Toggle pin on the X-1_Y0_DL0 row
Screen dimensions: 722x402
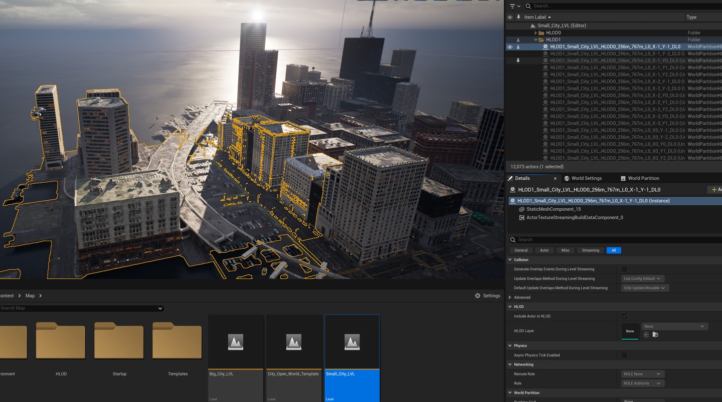(518, 61)
